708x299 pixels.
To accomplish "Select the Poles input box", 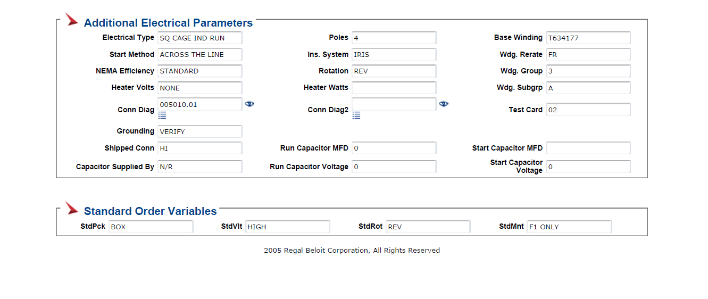I will pos(394,38).
